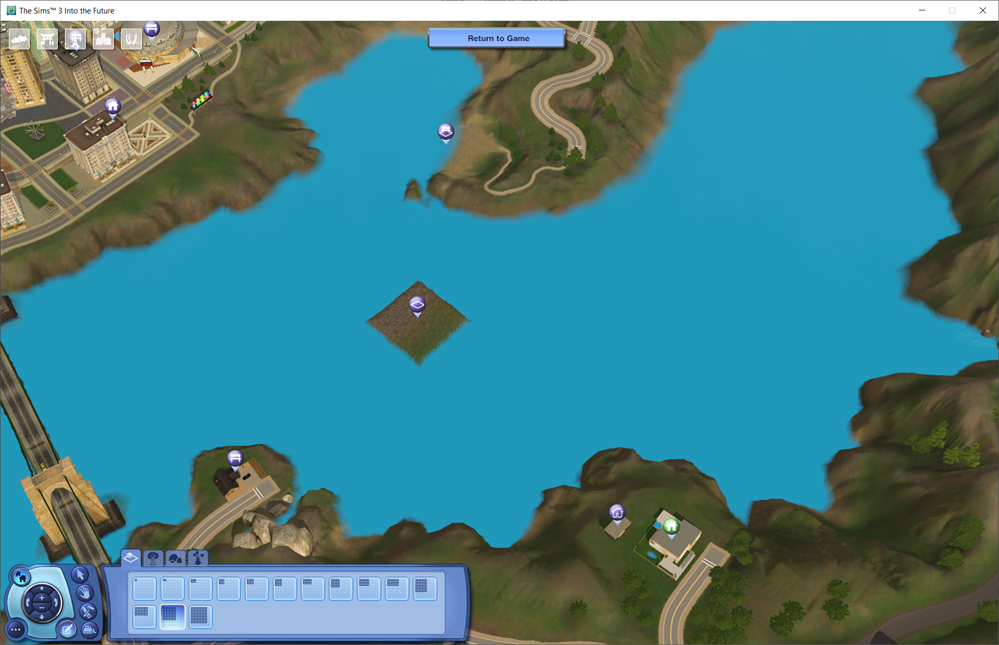Rotate the camera right
The image size is (999, 645).
(56, 602)
